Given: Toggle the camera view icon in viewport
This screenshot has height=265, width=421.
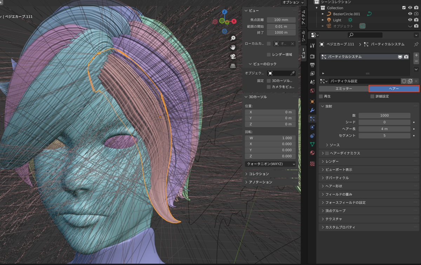Looking at the screenshot, I should tap(233, 56).
